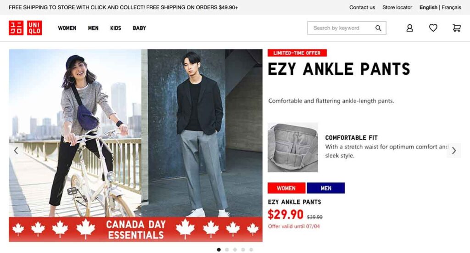Click the red Women button
The width and height of the screenshot is (470, 253).
point(286,188)
